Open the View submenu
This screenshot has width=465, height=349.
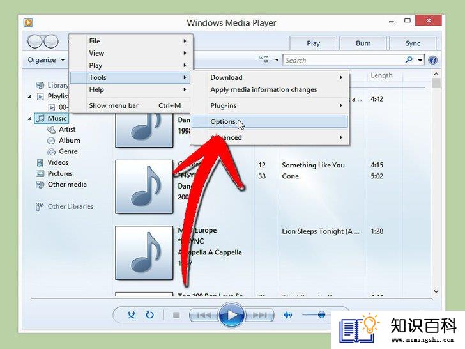tap(132, 53)
